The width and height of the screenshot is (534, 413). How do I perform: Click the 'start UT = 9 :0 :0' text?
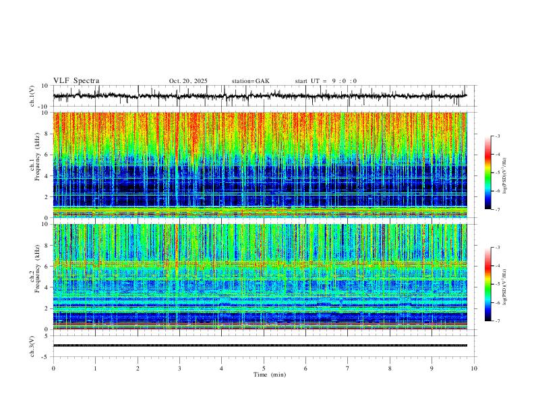[326, 81]
